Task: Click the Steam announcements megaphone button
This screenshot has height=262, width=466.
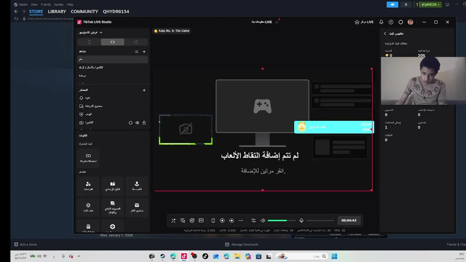Action: (x=392, y=4)
